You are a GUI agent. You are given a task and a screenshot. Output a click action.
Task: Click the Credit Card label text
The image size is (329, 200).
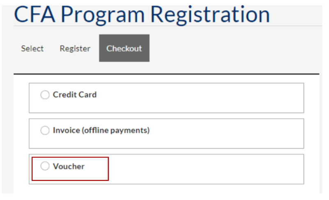coord(75,95)
